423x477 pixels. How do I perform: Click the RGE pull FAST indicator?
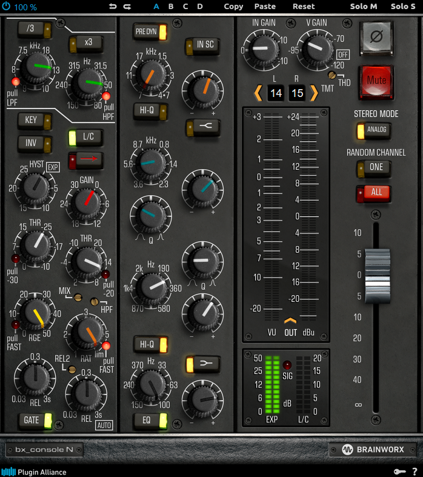pos(16,324)
